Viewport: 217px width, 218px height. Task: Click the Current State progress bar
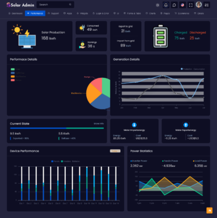[57, 128]
